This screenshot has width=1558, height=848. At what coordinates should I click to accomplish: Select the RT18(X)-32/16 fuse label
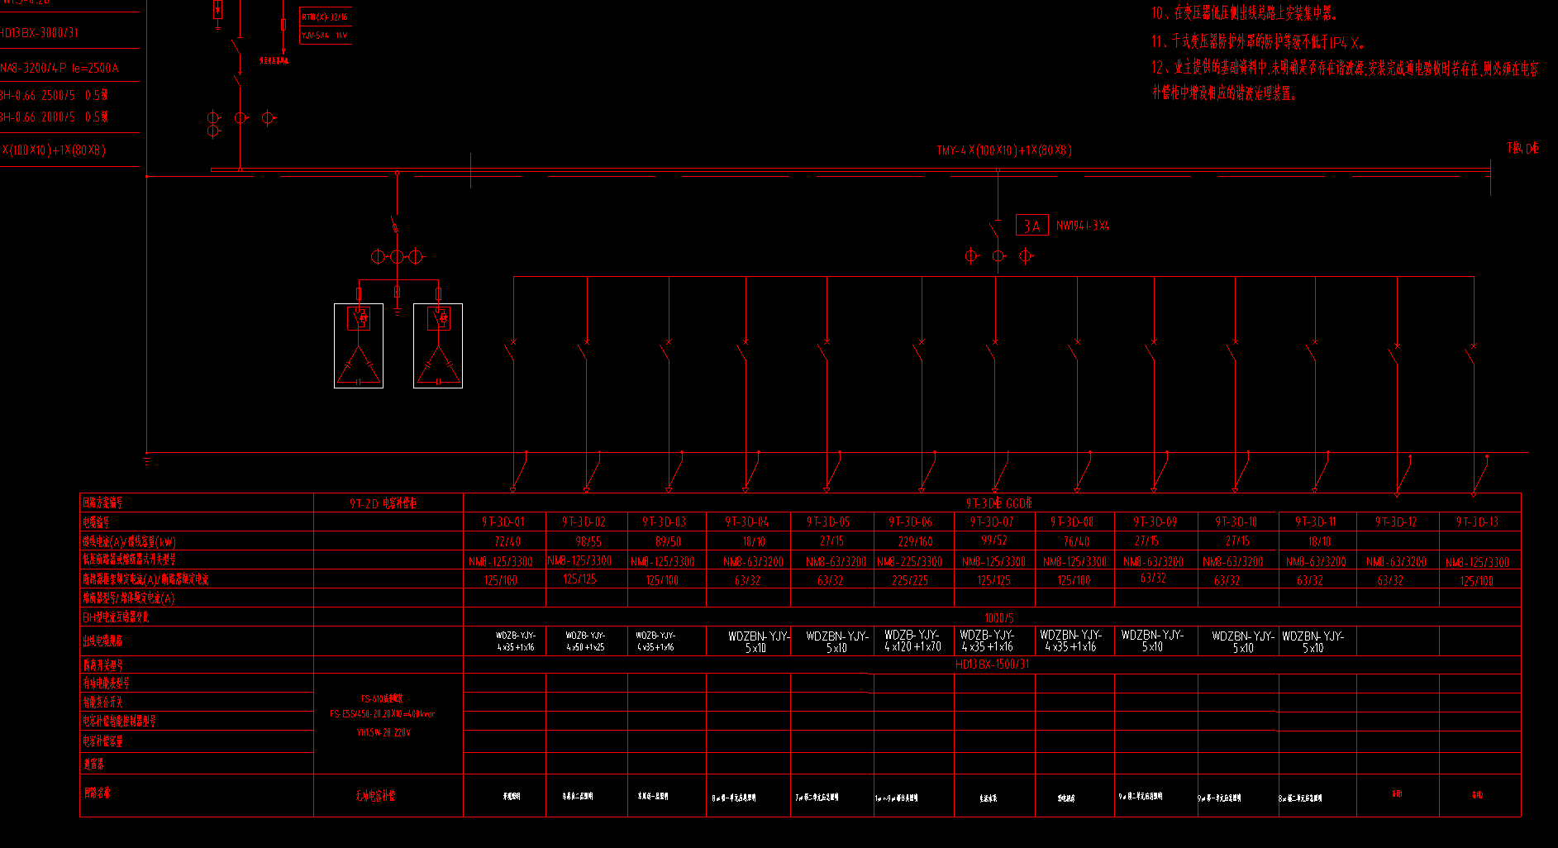coord(324,17)
